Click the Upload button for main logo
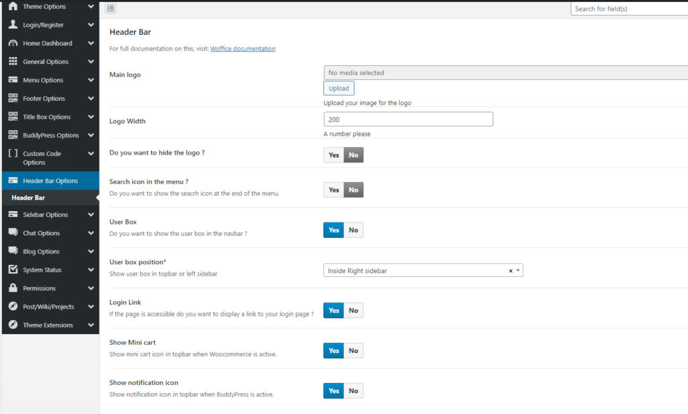This screenshot has height=414, width=688. click(x=339, y=89)
